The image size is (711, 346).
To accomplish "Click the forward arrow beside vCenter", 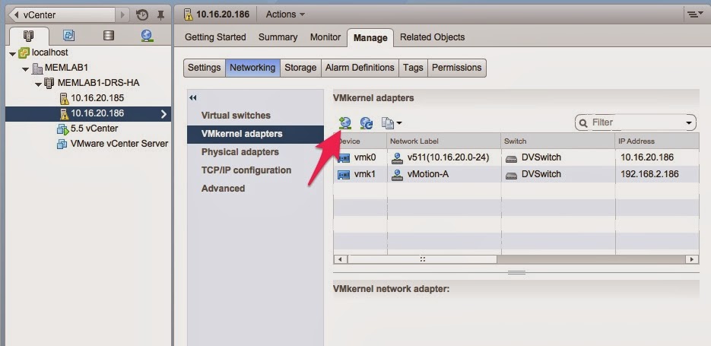I will tap(122, 15).
